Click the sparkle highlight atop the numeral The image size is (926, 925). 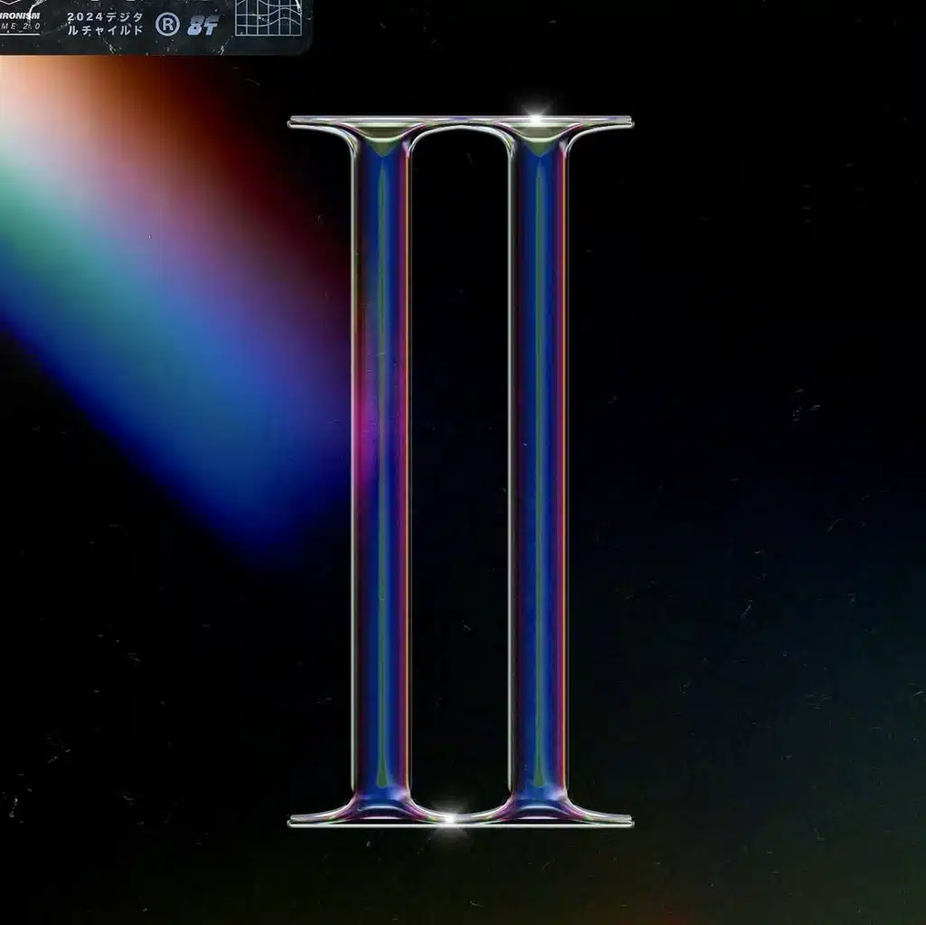point(535,115)
